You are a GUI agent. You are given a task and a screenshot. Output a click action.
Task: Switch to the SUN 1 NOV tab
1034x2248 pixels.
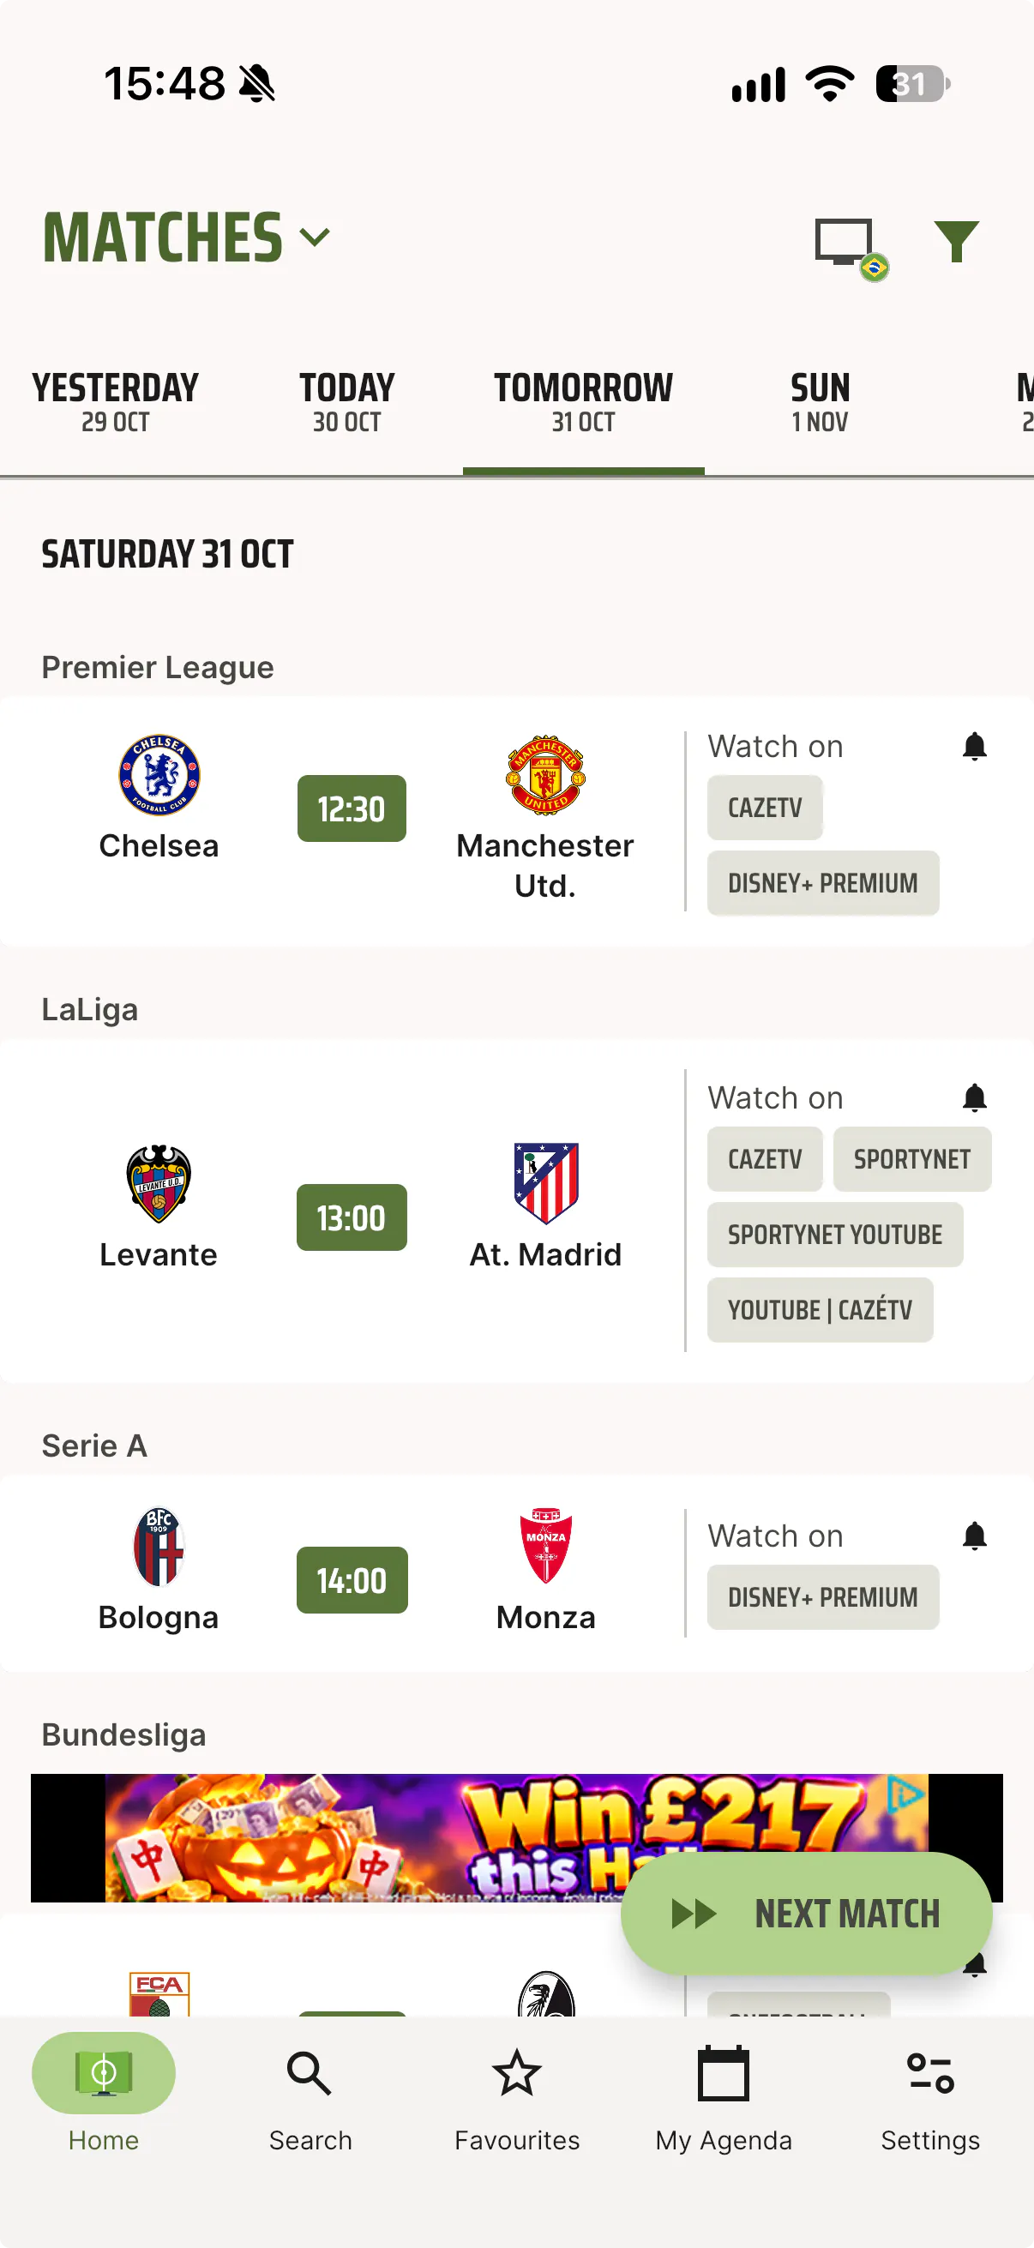tap(821, 402)
